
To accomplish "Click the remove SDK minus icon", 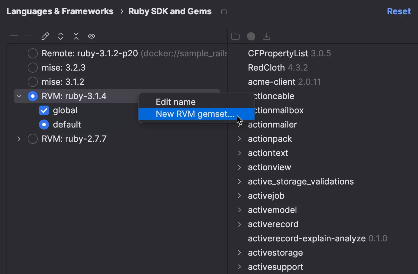I will coord(29,36).
